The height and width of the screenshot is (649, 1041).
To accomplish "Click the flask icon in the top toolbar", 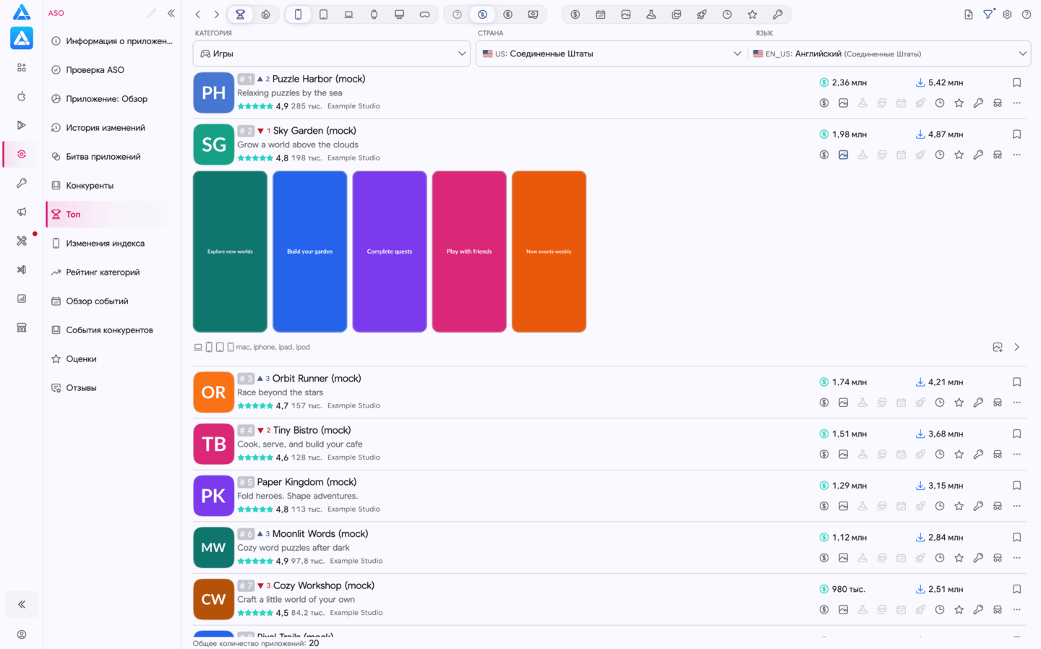I will pos(651,14).
